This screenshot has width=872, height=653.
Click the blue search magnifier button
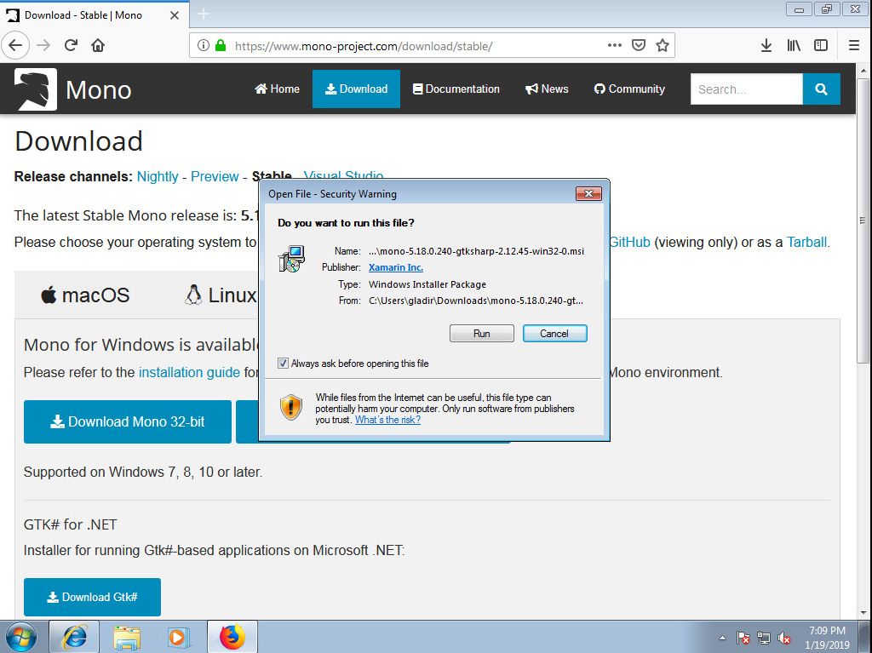(x=822, y=89)
